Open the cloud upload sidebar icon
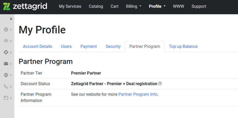This screenshot has width=238, height=118. pos(6,41)
